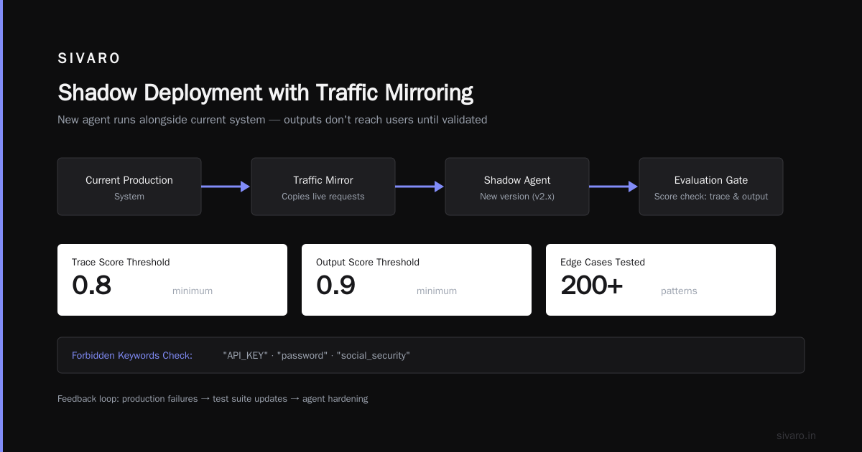The width and height of the screenshot is (862, 452).
Task: Open the Trace Score Threshold card
Action: pos(172,280)
